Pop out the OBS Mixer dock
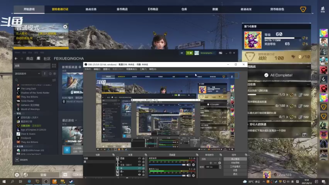The height and width of the screenshot is (185, 329). coord(197,155)
